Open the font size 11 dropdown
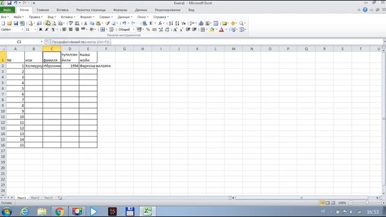Screen dimensions: 386x217 [x=35, y=30]
